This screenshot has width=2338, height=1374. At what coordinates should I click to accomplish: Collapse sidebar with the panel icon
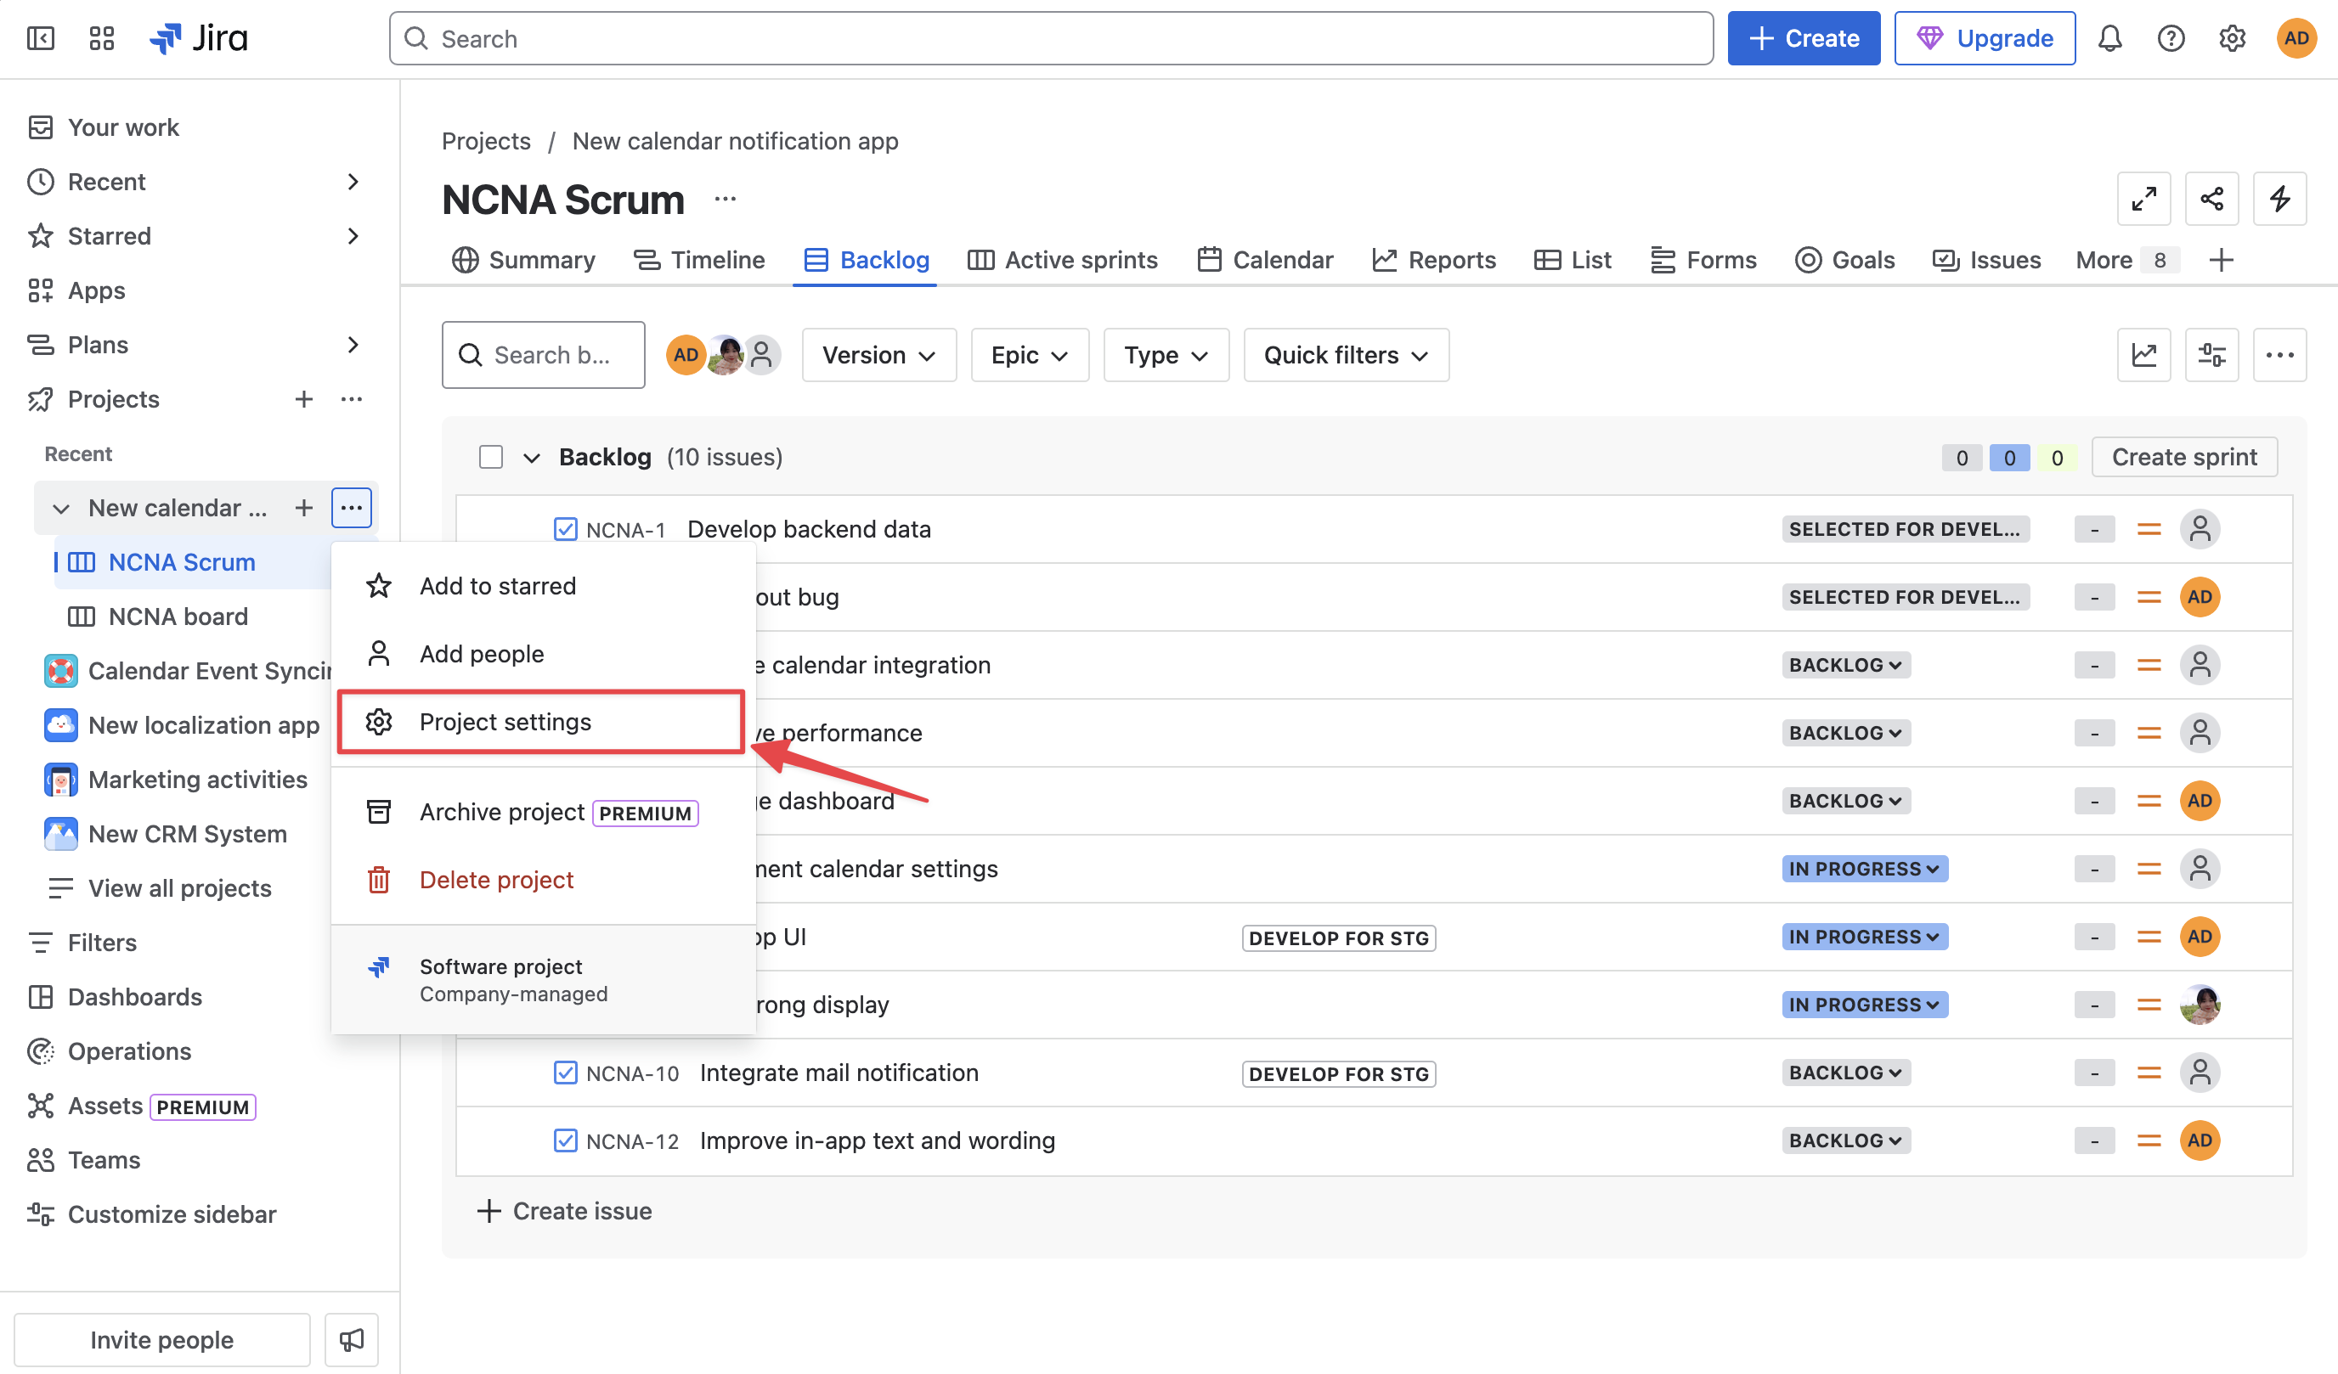point(40,38)
